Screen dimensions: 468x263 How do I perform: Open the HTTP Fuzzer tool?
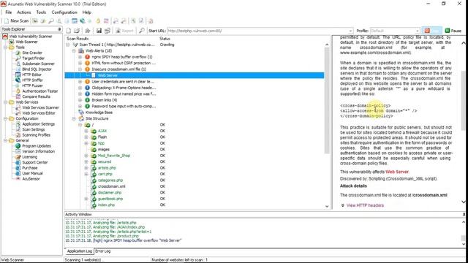(x=32, y=85)
